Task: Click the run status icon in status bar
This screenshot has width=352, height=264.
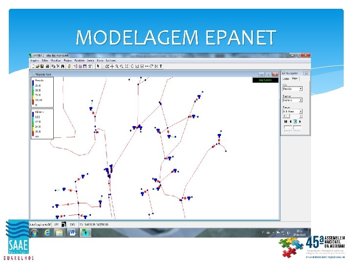Action: click(x=64, y=224)
